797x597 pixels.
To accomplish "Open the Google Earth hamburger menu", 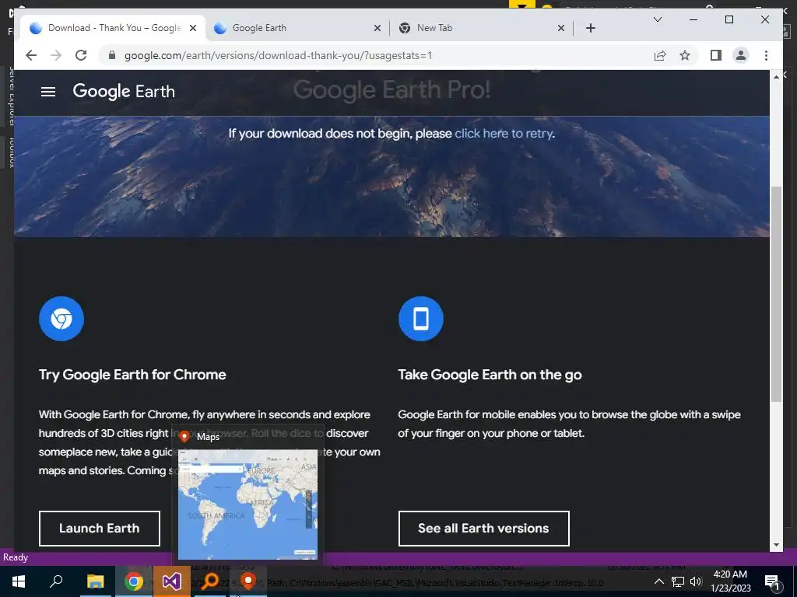I will (48, 92).
